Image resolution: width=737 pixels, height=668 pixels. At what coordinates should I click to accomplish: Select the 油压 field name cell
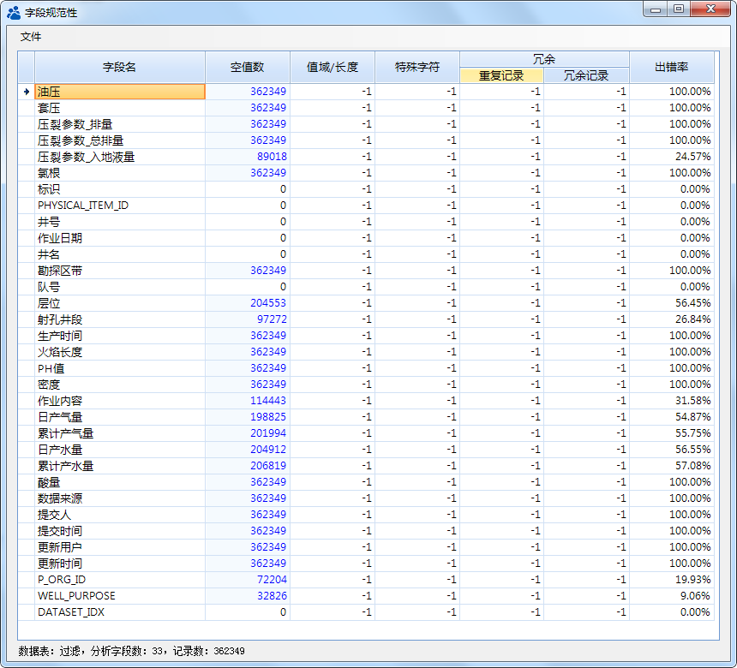click(x=120, y=92)
